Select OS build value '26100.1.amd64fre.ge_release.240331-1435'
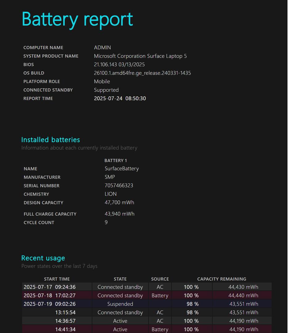Viewport: 302px width, 333px height. pyautogui.click(x=143, y=73)
